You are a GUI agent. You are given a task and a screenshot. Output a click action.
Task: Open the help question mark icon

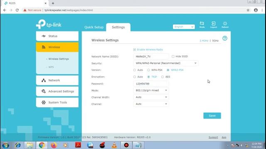225,38
